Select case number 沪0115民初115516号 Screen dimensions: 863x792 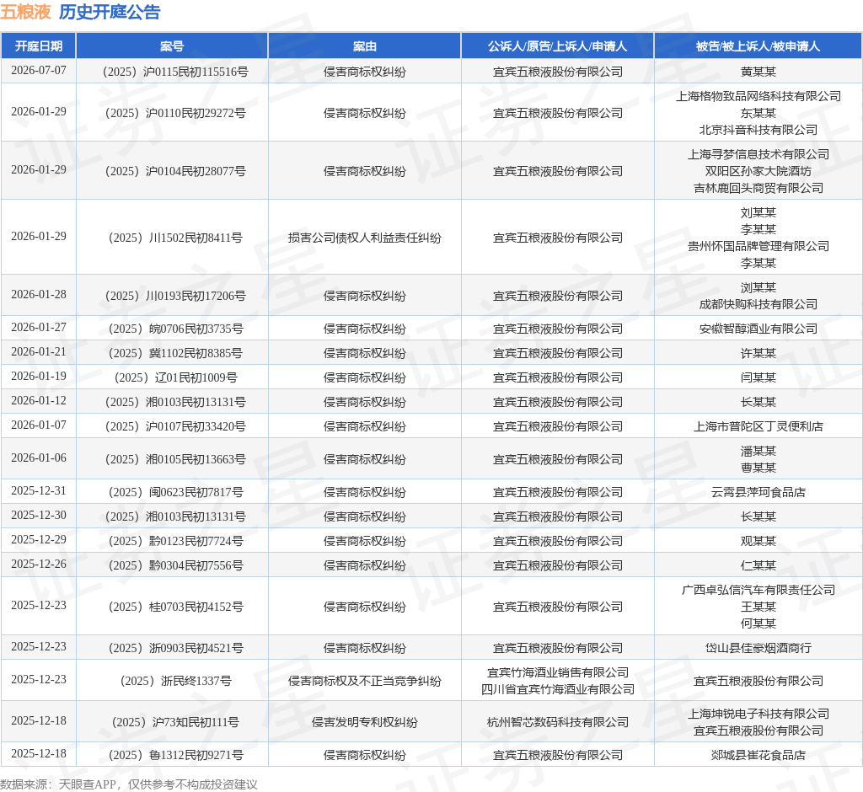point(175,72)
